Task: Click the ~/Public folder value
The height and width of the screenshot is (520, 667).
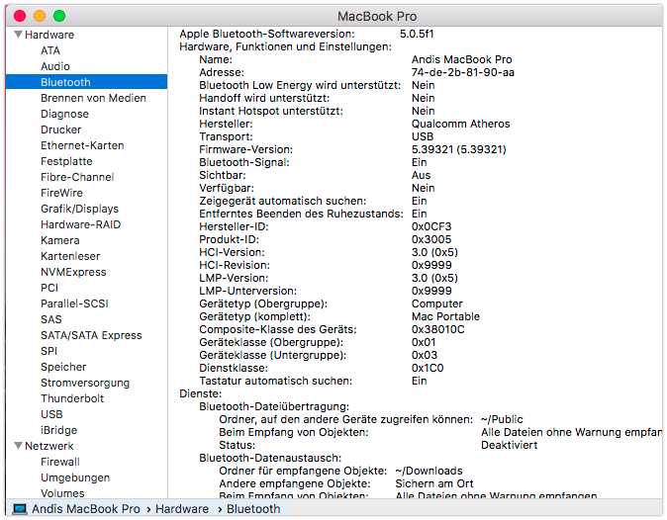Action: 502,420
